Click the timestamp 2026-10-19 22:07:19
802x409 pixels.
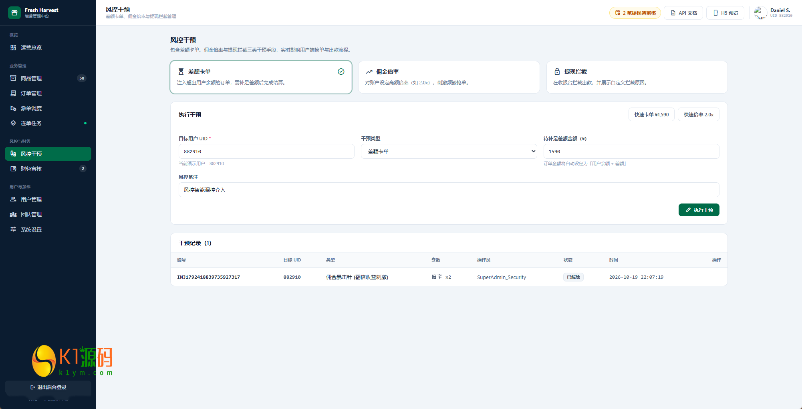[636, 277]
